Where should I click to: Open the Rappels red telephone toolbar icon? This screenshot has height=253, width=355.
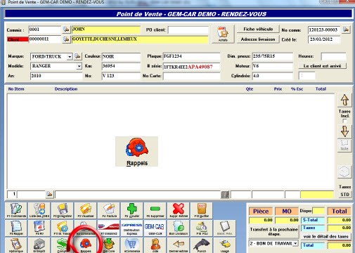pos(86,245)
